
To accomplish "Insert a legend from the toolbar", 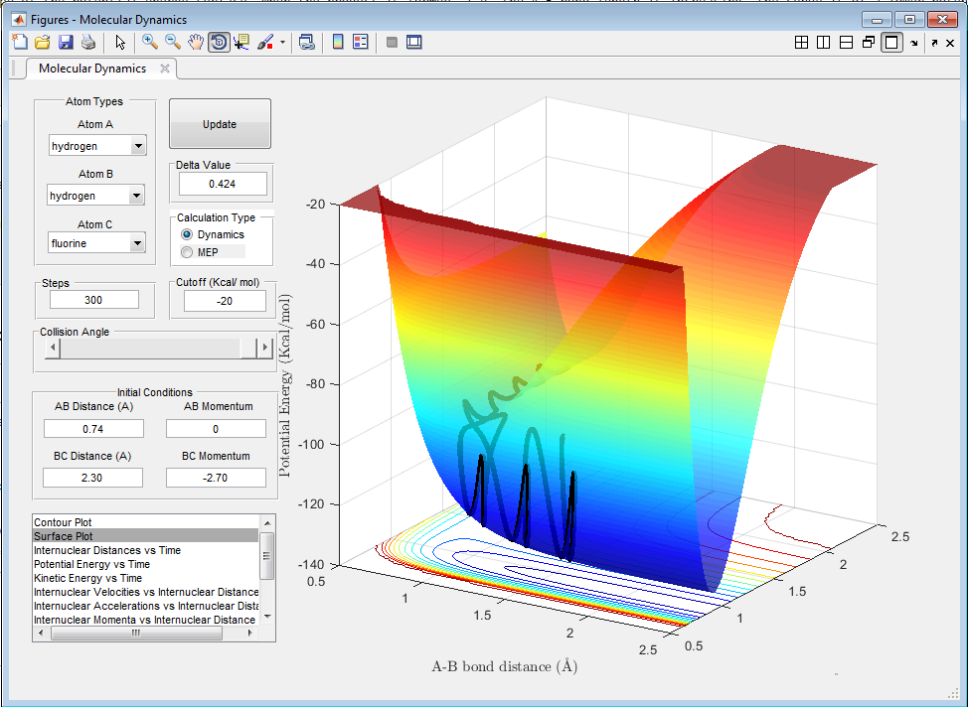I will pyautogui.click(x=361, y=42).
